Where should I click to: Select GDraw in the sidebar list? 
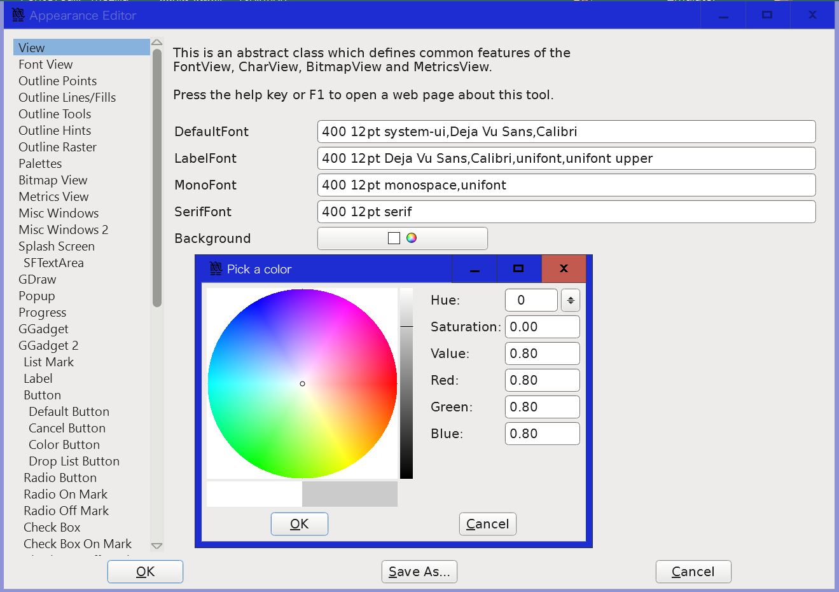[36, 279]
